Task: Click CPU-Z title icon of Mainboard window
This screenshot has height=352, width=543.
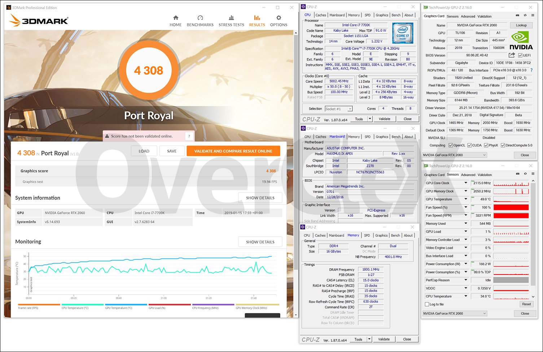Action: click(303, 128)
